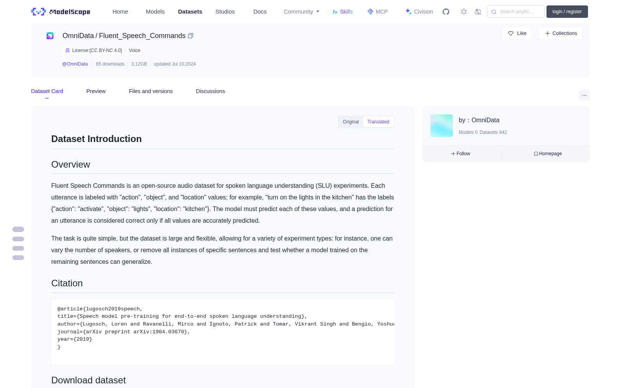This screenshot has width=621, height=388.
Task: Navigate to Home in the navbar
Action: (120, 12)
